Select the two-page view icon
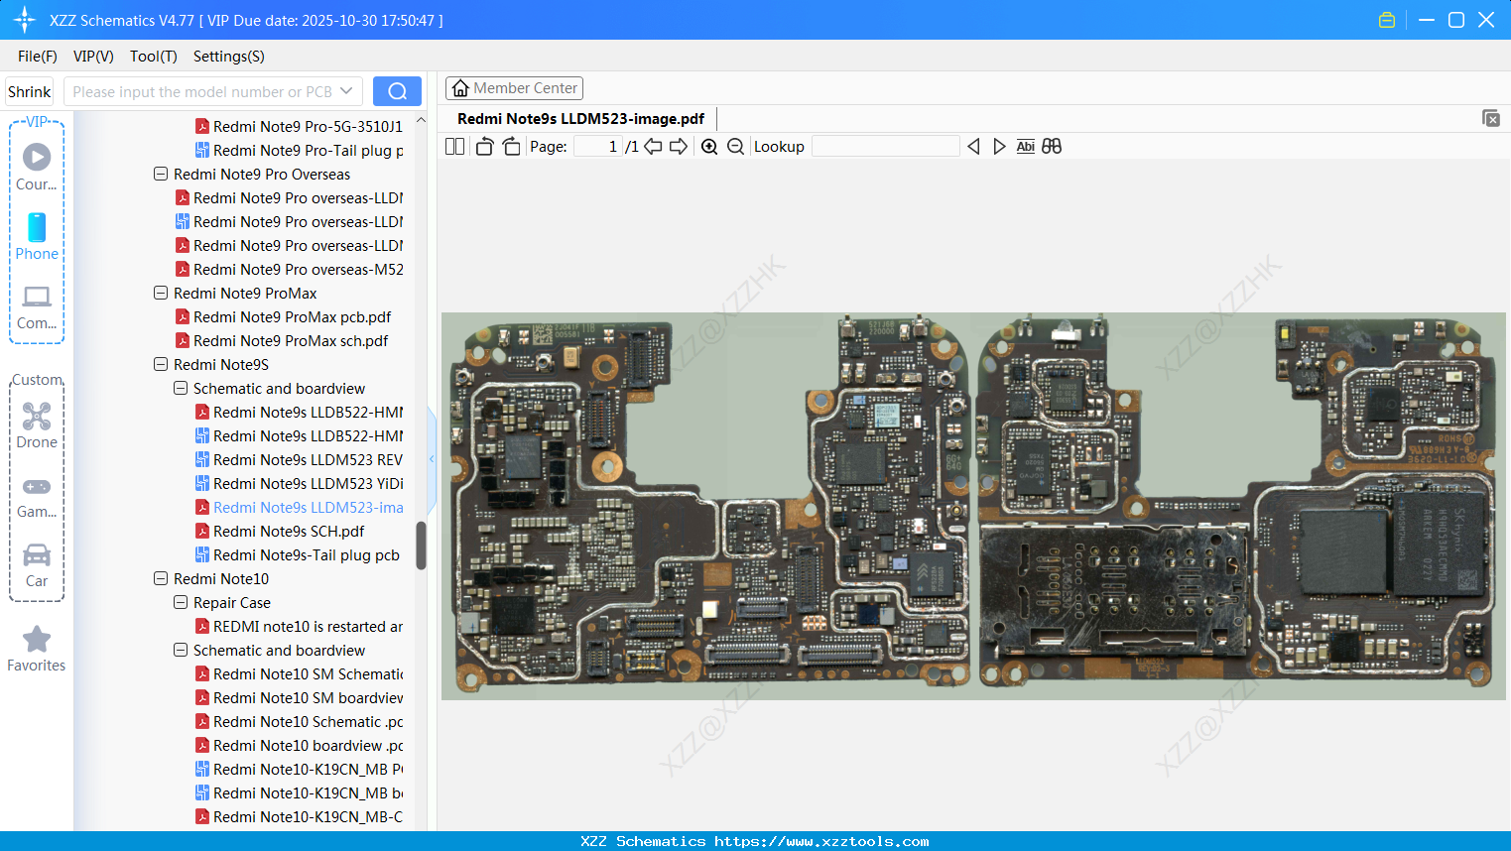Viewport: 1511px width, 851px height. tap(454, 146)
